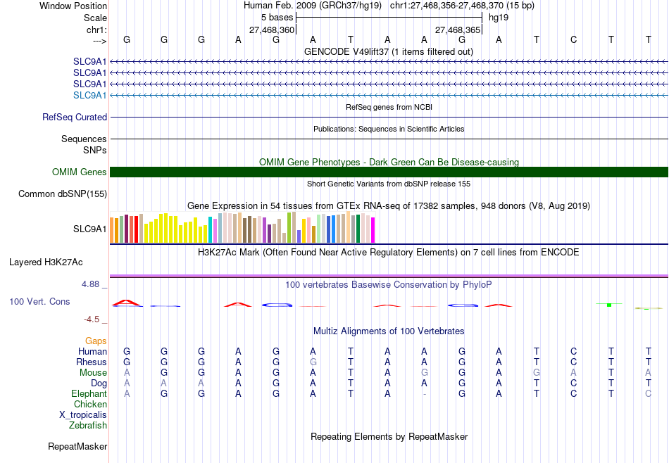Click the green bar in PhyloP conservation track
This screenshot has width=669, height=463.
point(609,305)
